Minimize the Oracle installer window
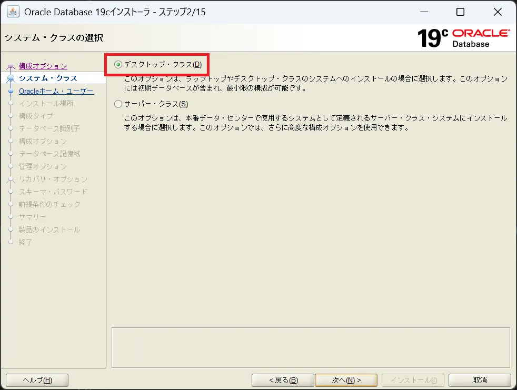This screenshot has width=517, height=390. coord(424,12)
